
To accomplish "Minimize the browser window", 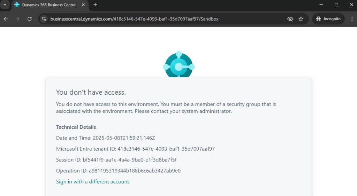I will [321, 5].
